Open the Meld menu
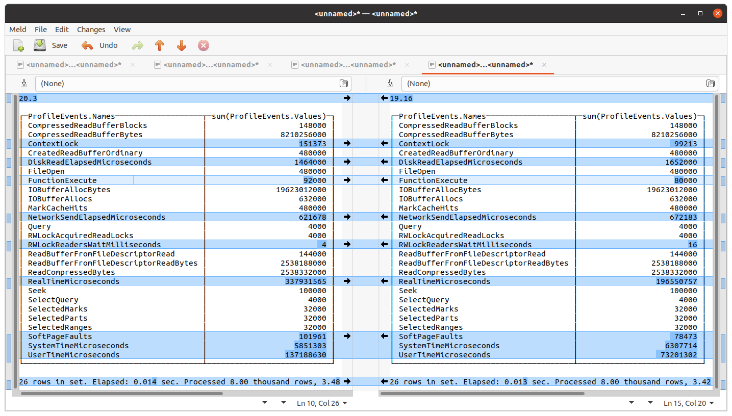The height and width of the screenshot is (416, 732). pos(18,30)
